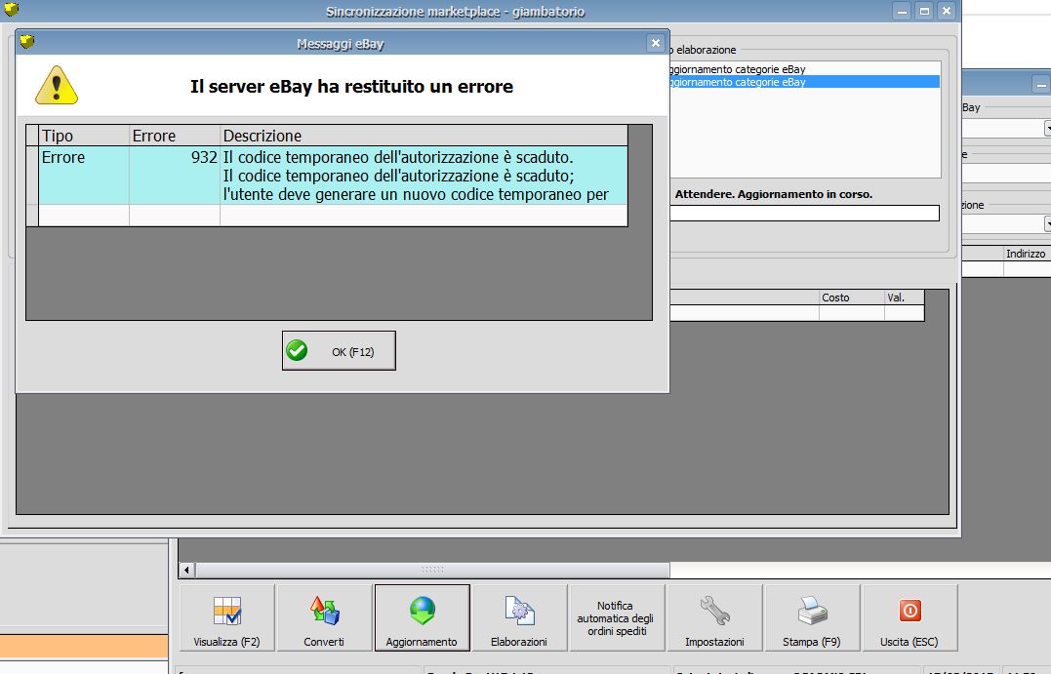Close the Messaggi eBay dialog

click(656, 44)
